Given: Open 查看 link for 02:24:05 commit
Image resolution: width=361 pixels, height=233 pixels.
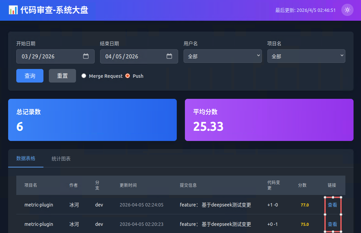Looking at the screenshot, I should pos(332,205).
